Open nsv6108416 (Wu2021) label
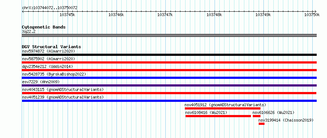Screen dimensions: 327x138 tap(206, 112)
